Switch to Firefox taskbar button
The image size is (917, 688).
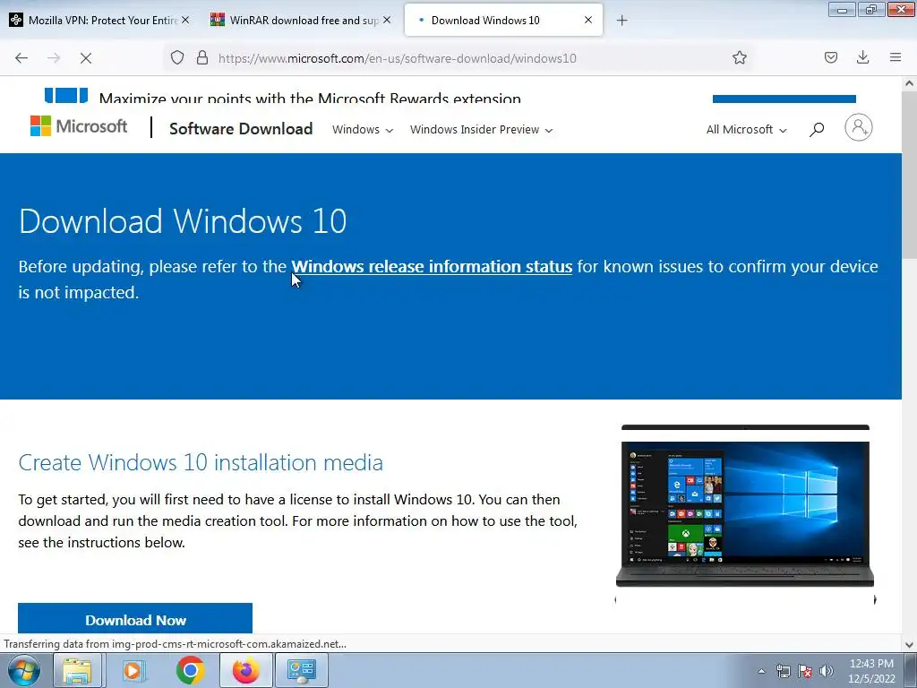(246, 670)
